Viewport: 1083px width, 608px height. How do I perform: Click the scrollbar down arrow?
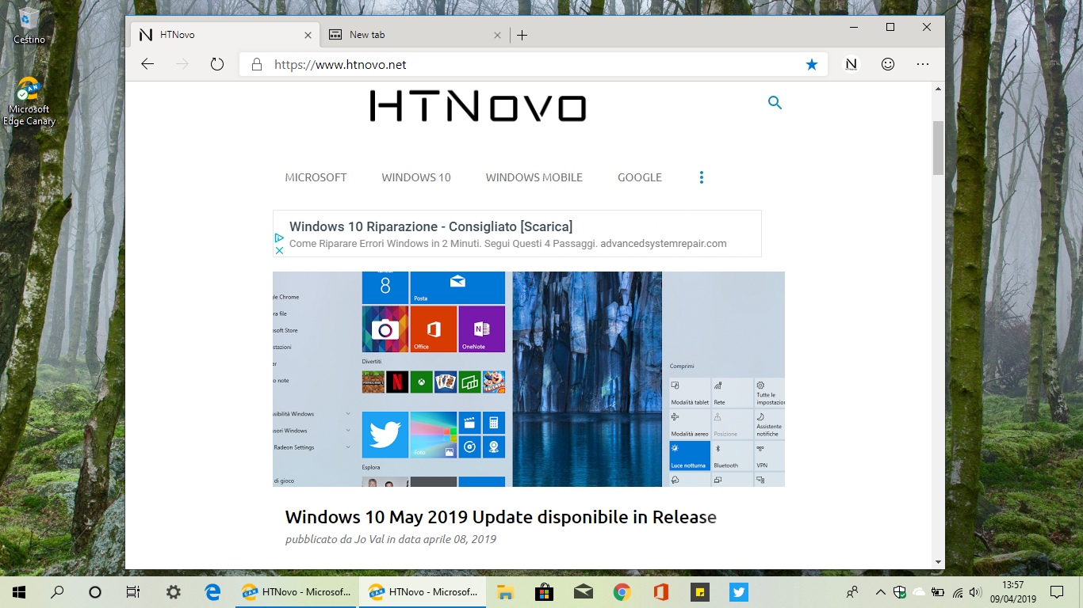[x=939, y=560]
